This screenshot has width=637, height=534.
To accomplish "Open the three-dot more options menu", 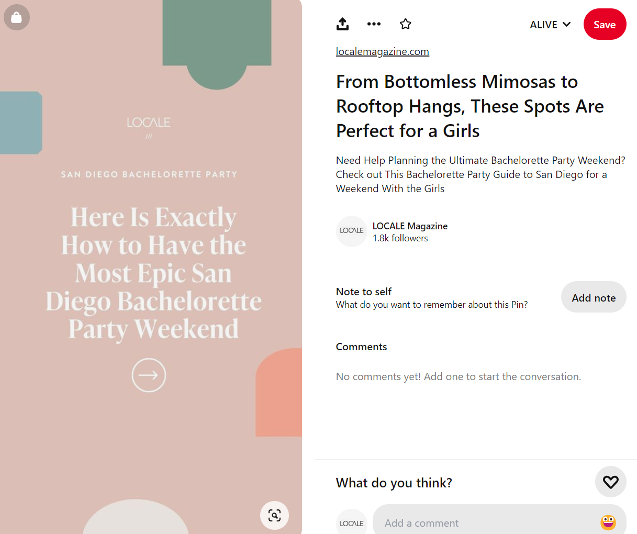I will [374, 24].
